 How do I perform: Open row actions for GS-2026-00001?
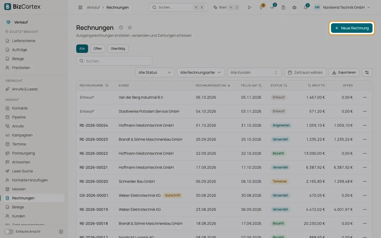(365, 195)
